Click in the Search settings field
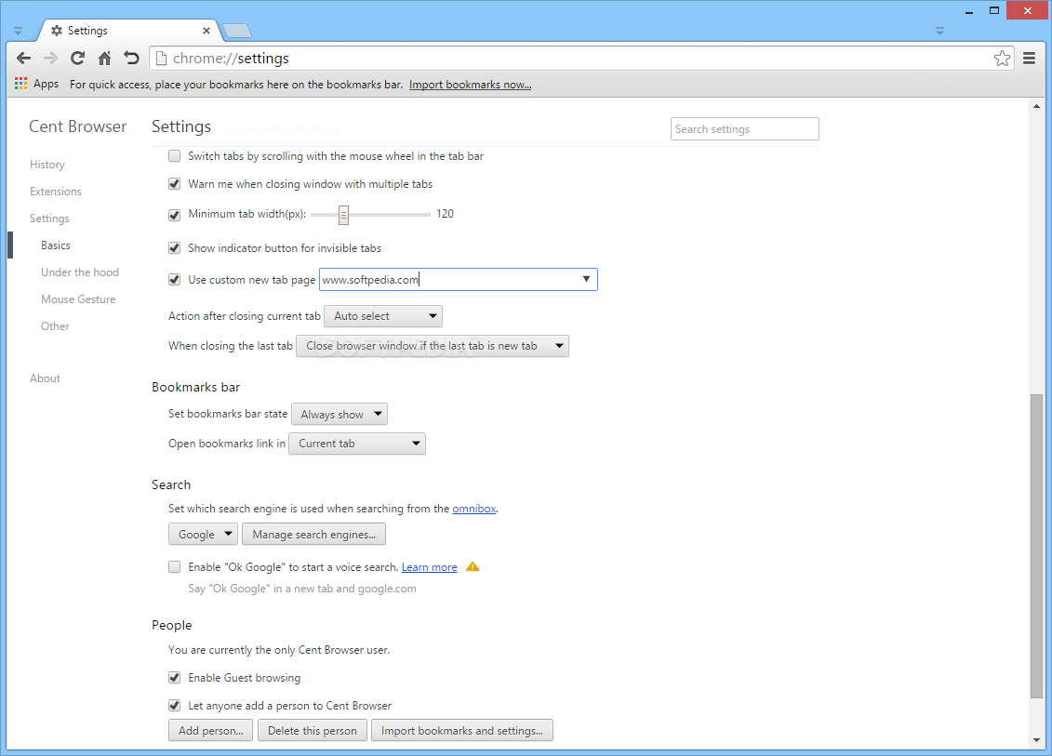This screenshot has height=756, width=1052. coord(745,129)
